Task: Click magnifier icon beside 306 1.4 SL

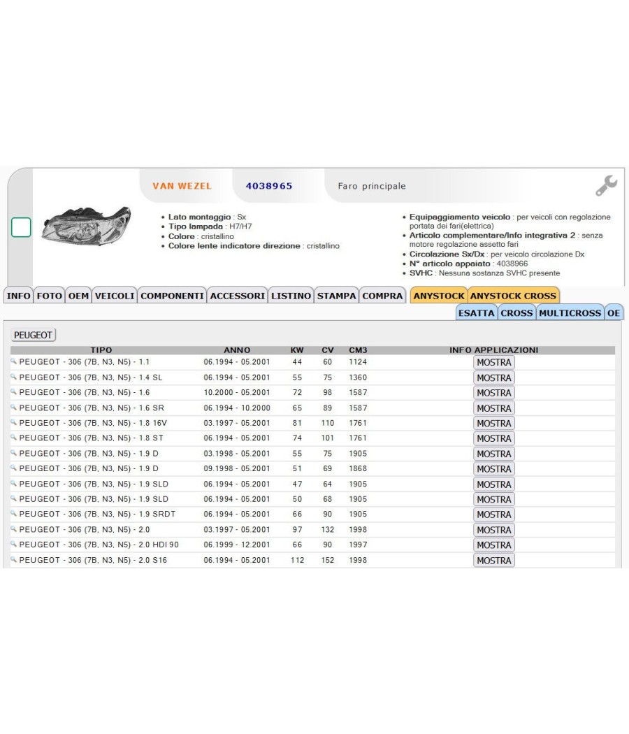Action: pyautogui.click(x=13, y=377)
